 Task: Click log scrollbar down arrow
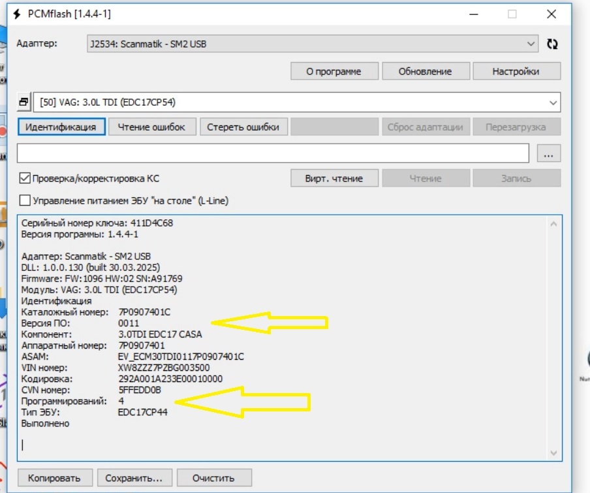coord(553,453)
